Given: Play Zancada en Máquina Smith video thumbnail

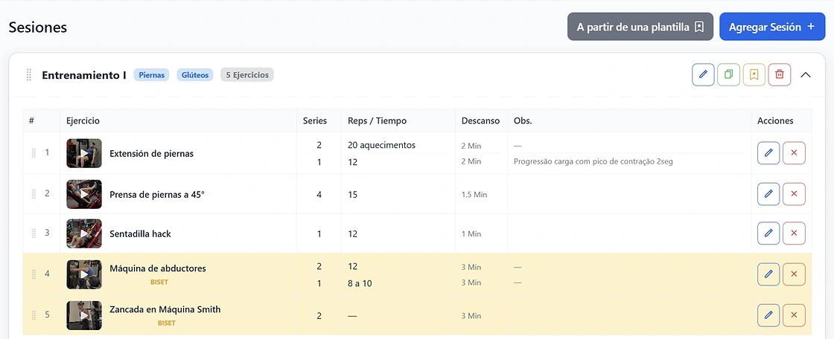Looking at the screenshot, I should point(84,315).
